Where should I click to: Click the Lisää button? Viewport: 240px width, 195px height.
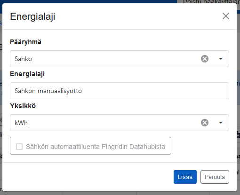pyautogui.click(x=185, y=177)
